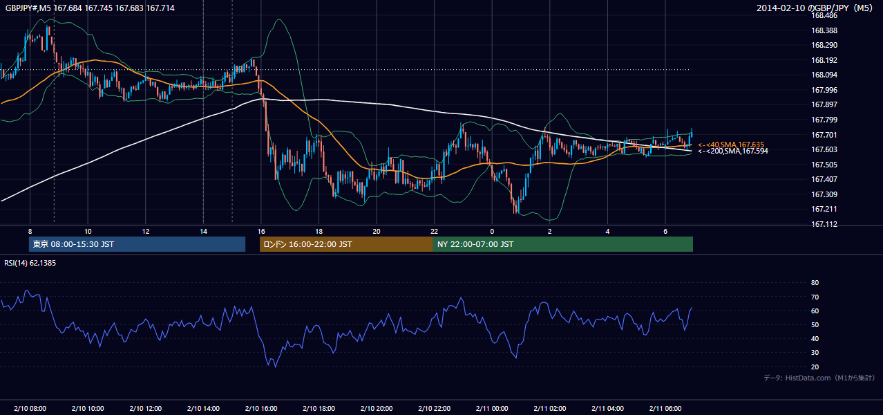
Task: Click hour label 12 under the price chart
Action: [x=145, y=231]
